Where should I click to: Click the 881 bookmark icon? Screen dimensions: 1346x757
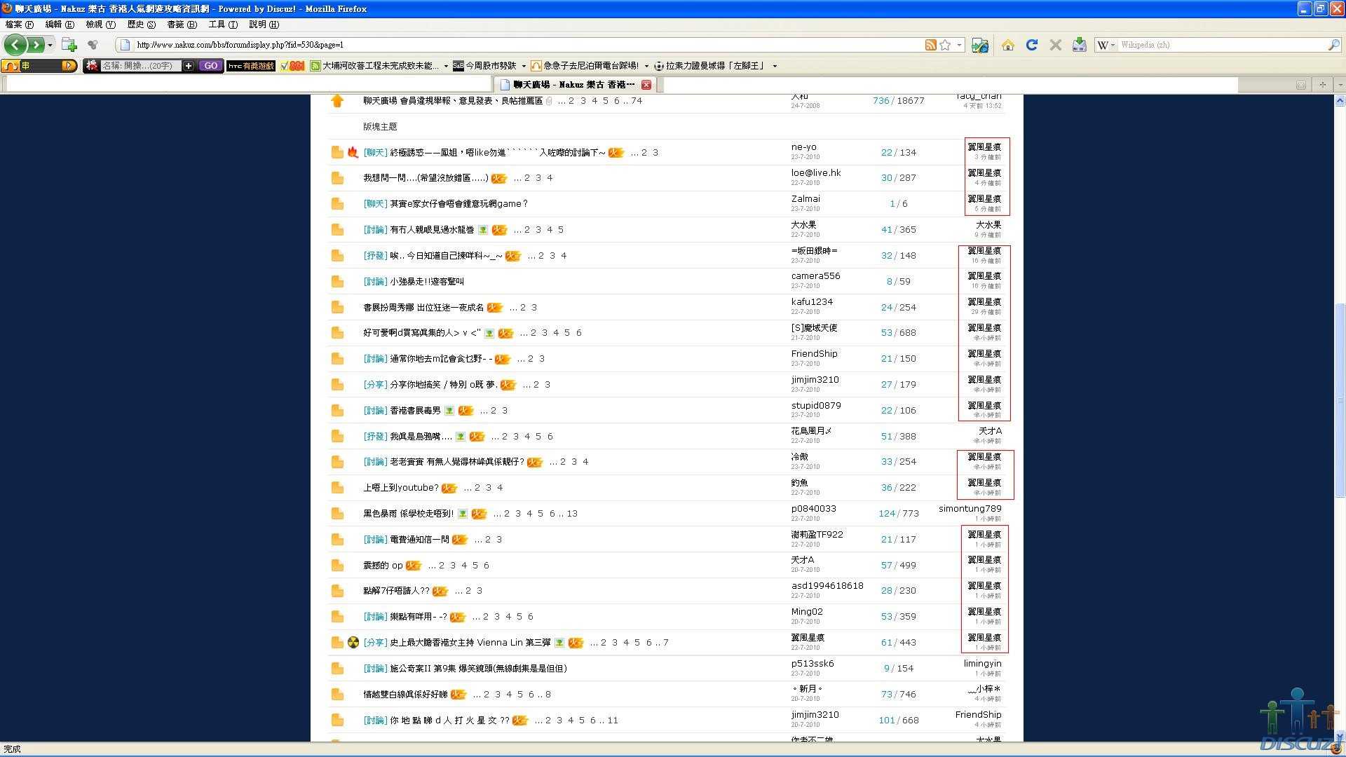[x=292, y=66]
